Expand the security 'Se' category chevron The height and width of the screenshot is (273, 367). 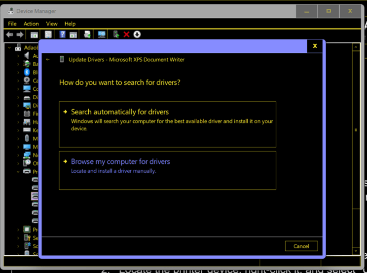click(x=18, y=238)
